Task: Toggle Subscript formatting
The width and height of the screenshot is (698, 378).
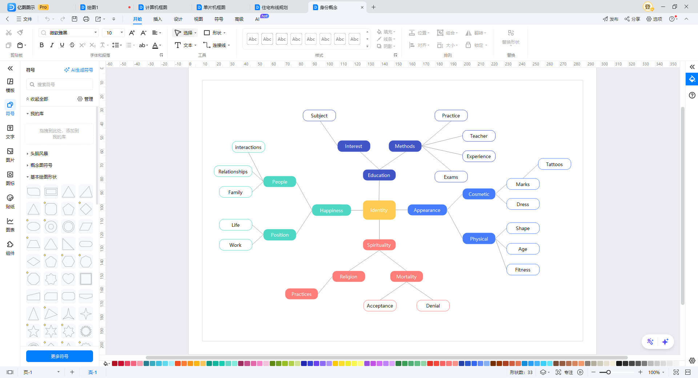Action: (92, 45)
